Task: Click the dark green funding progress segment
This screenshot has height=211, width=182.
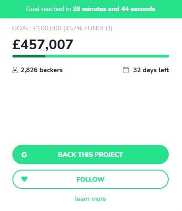Action: click(x=29, y=56)
